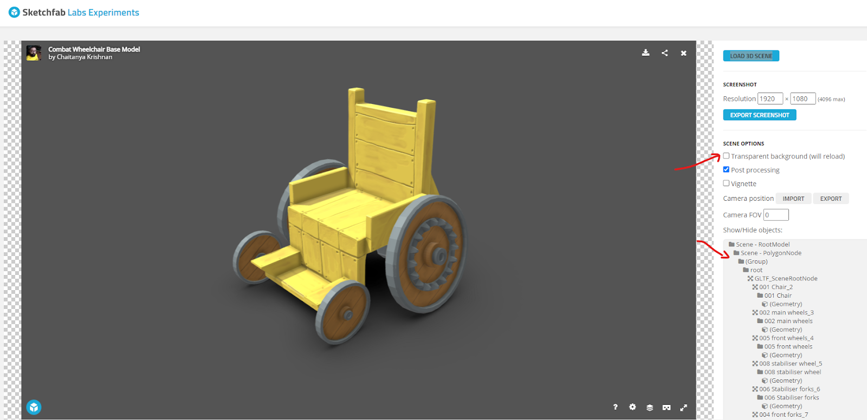
Task: Click EXPORT SCREENSHOT button
Action: point(759,115)
